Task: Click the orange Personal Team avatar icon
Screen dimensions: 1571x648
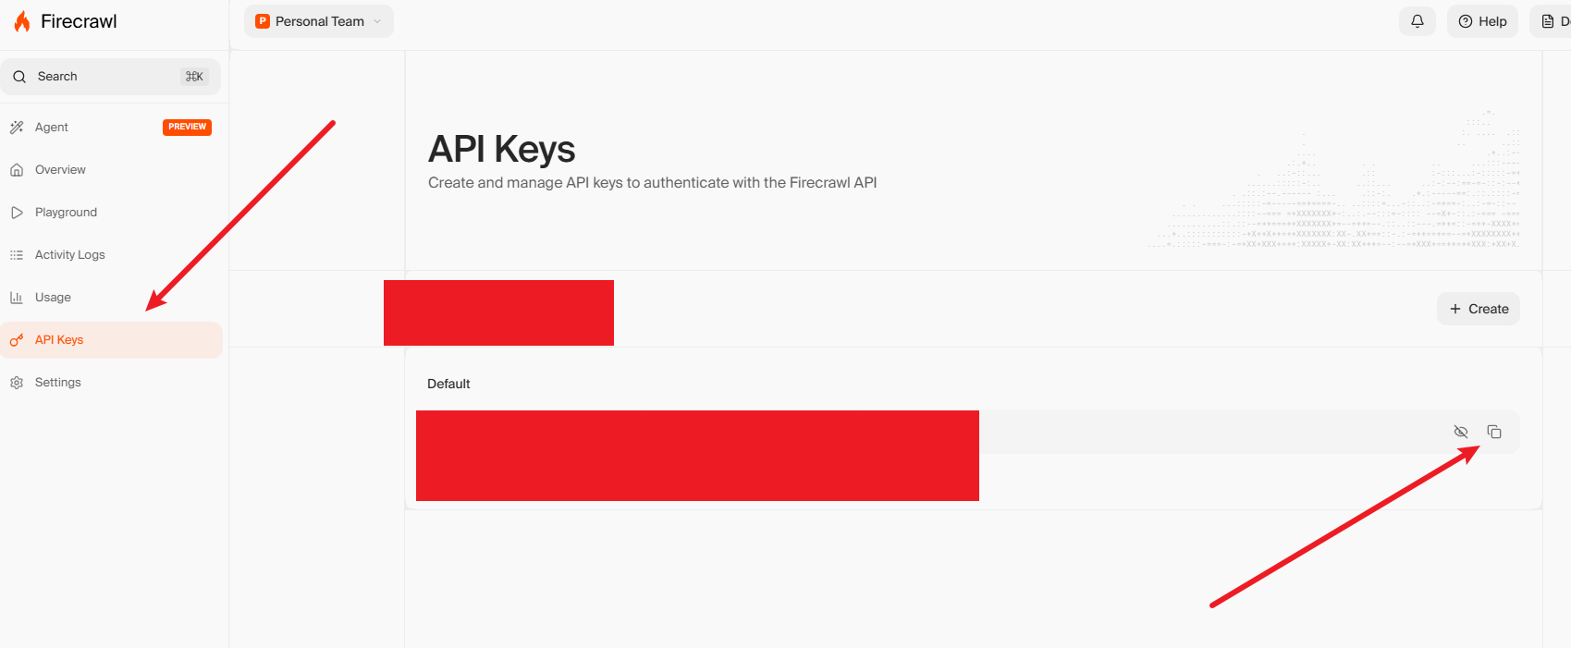Action: pos(263,21)
